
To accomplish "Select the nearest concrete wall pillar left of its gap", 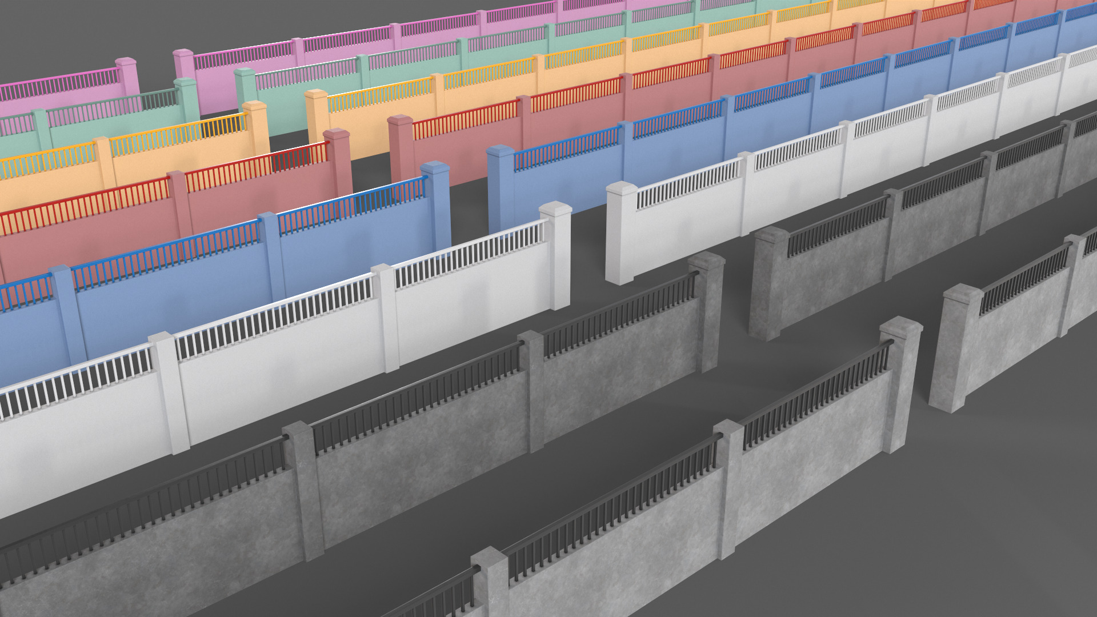I will (x=900, y=385).
